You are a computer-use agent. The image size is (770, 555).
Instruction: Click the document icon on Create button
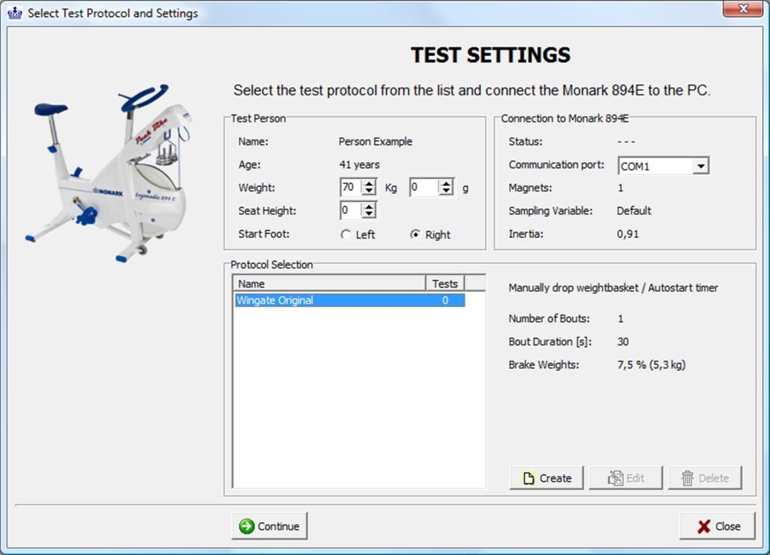pyautogui.click(x=528, y=478)
